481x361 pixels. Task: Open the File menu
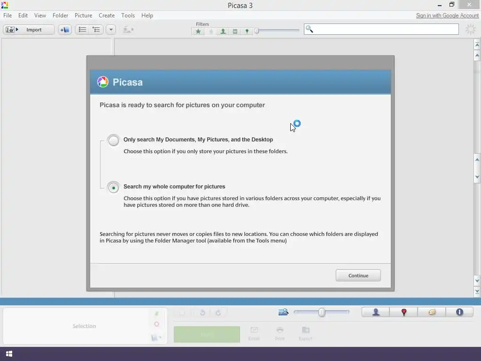(8, 16)
